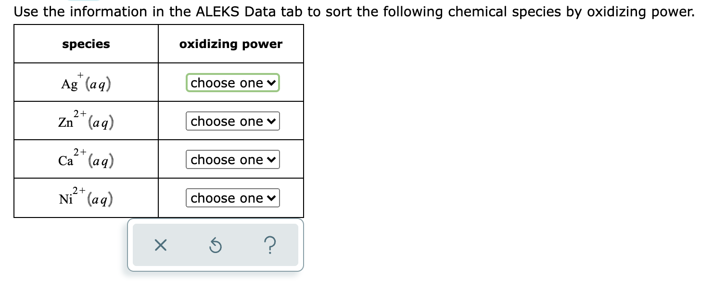
Task: Click the reset icon in the answer toolbar
Action: (x=215, y=245)
